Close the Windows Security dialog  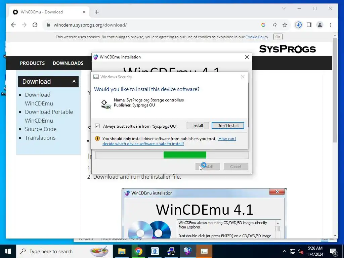tap(243, 77)
